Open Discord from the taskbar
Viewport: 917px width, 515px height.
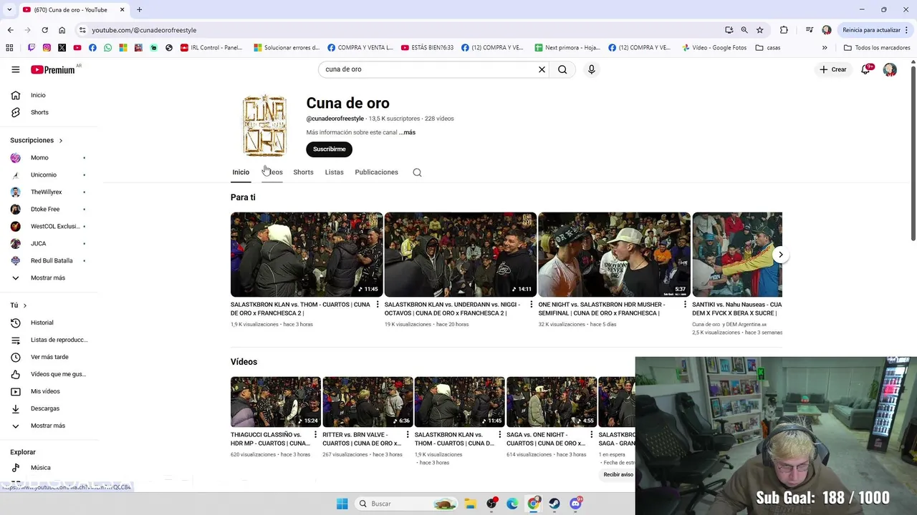(576, 504)
